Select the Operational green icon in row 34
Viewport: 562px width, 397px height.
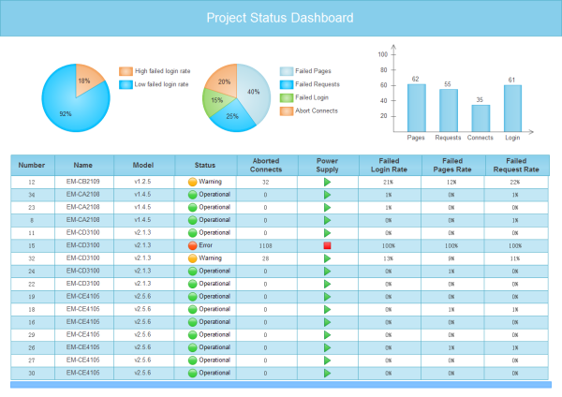(x=192, y=194)
